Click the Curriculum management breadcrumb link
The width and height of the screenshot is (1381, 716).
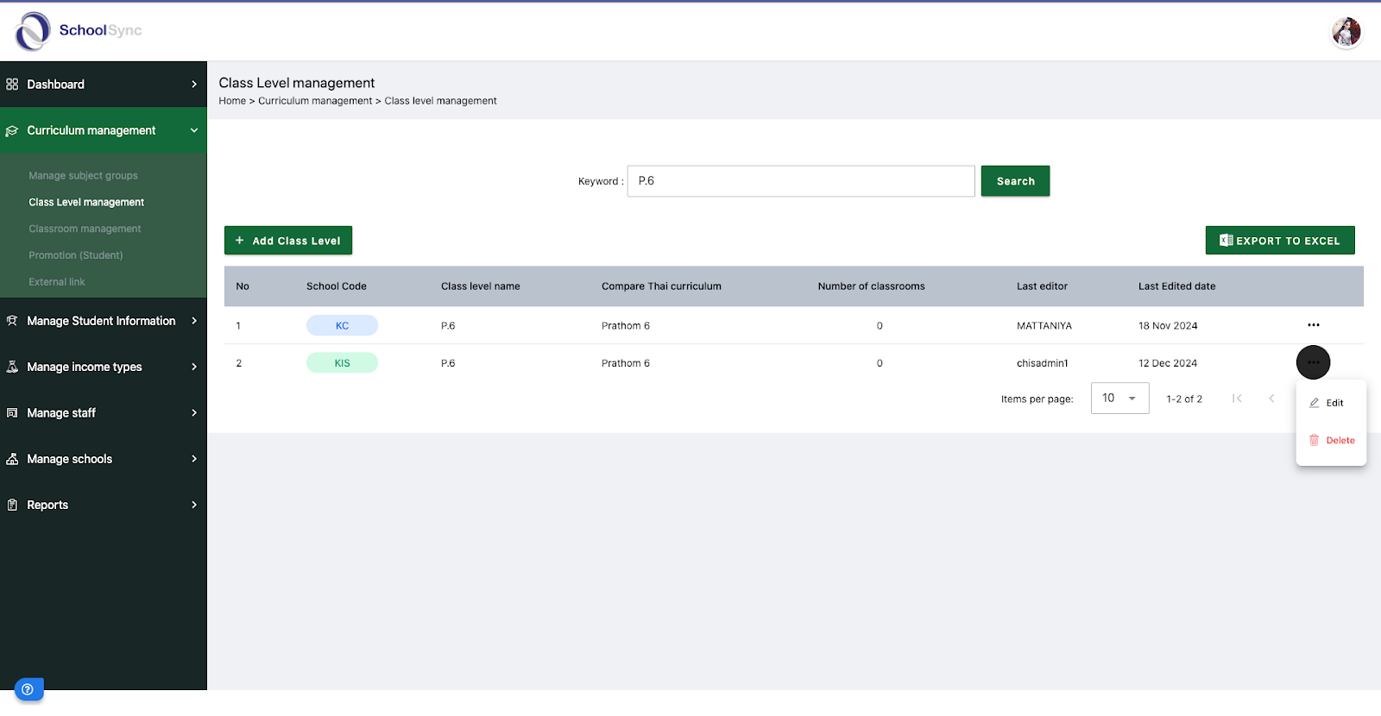(315, 101)
